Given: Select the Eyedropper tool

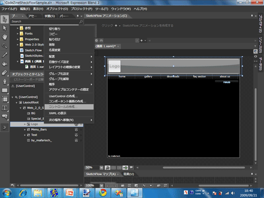Looking at the screenshot, I should [5, 55].
